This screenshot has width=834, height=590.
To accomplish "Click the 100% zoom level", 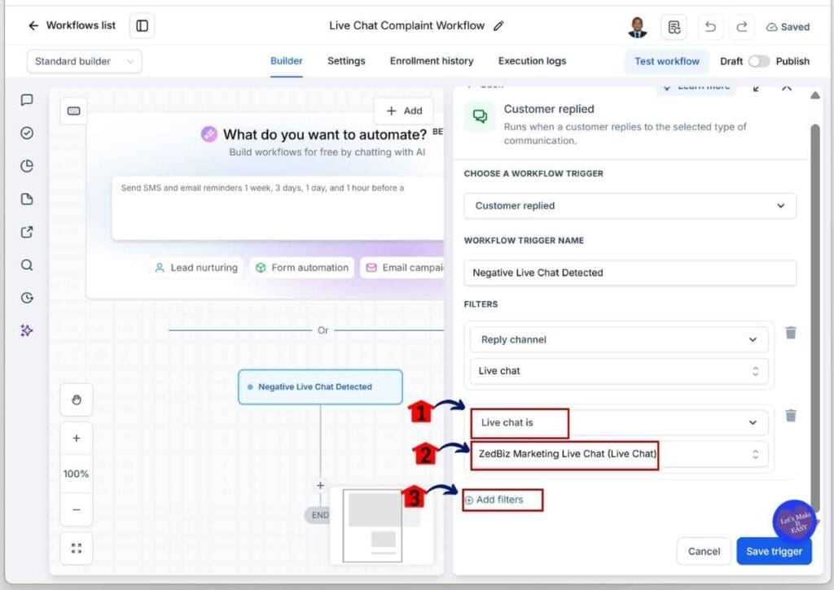I will point(76,474).
